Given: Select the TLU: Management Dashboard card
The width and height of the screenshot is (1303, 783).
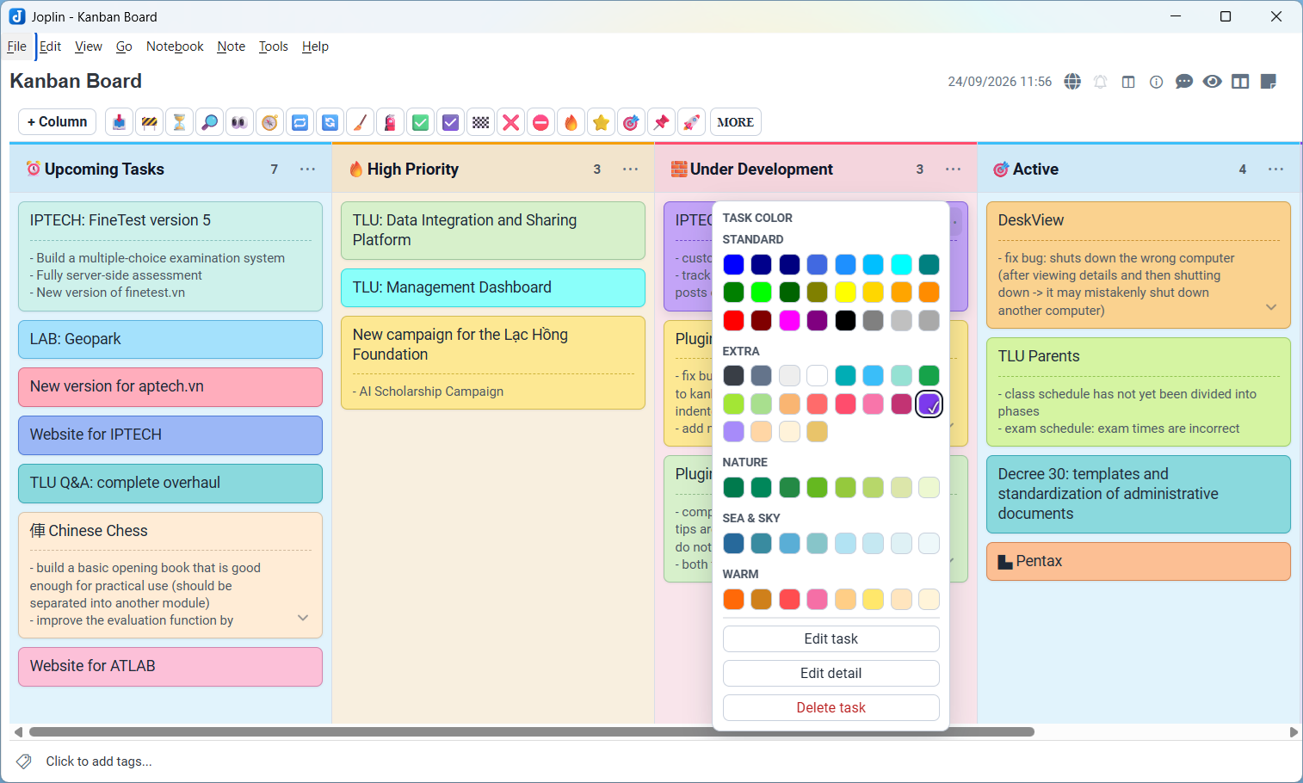Looking at the screenshot, I should [x=493, y=287].
